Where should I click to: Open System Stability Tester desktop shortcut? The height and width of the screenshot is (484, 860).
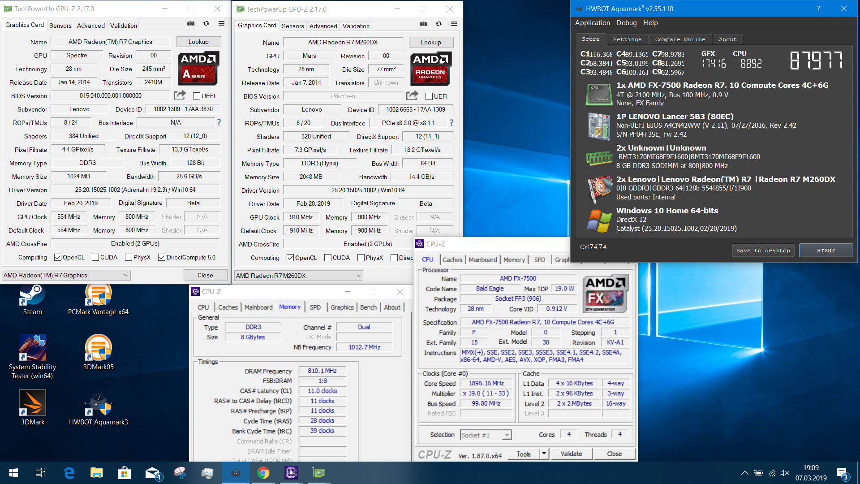pos(32,357)
